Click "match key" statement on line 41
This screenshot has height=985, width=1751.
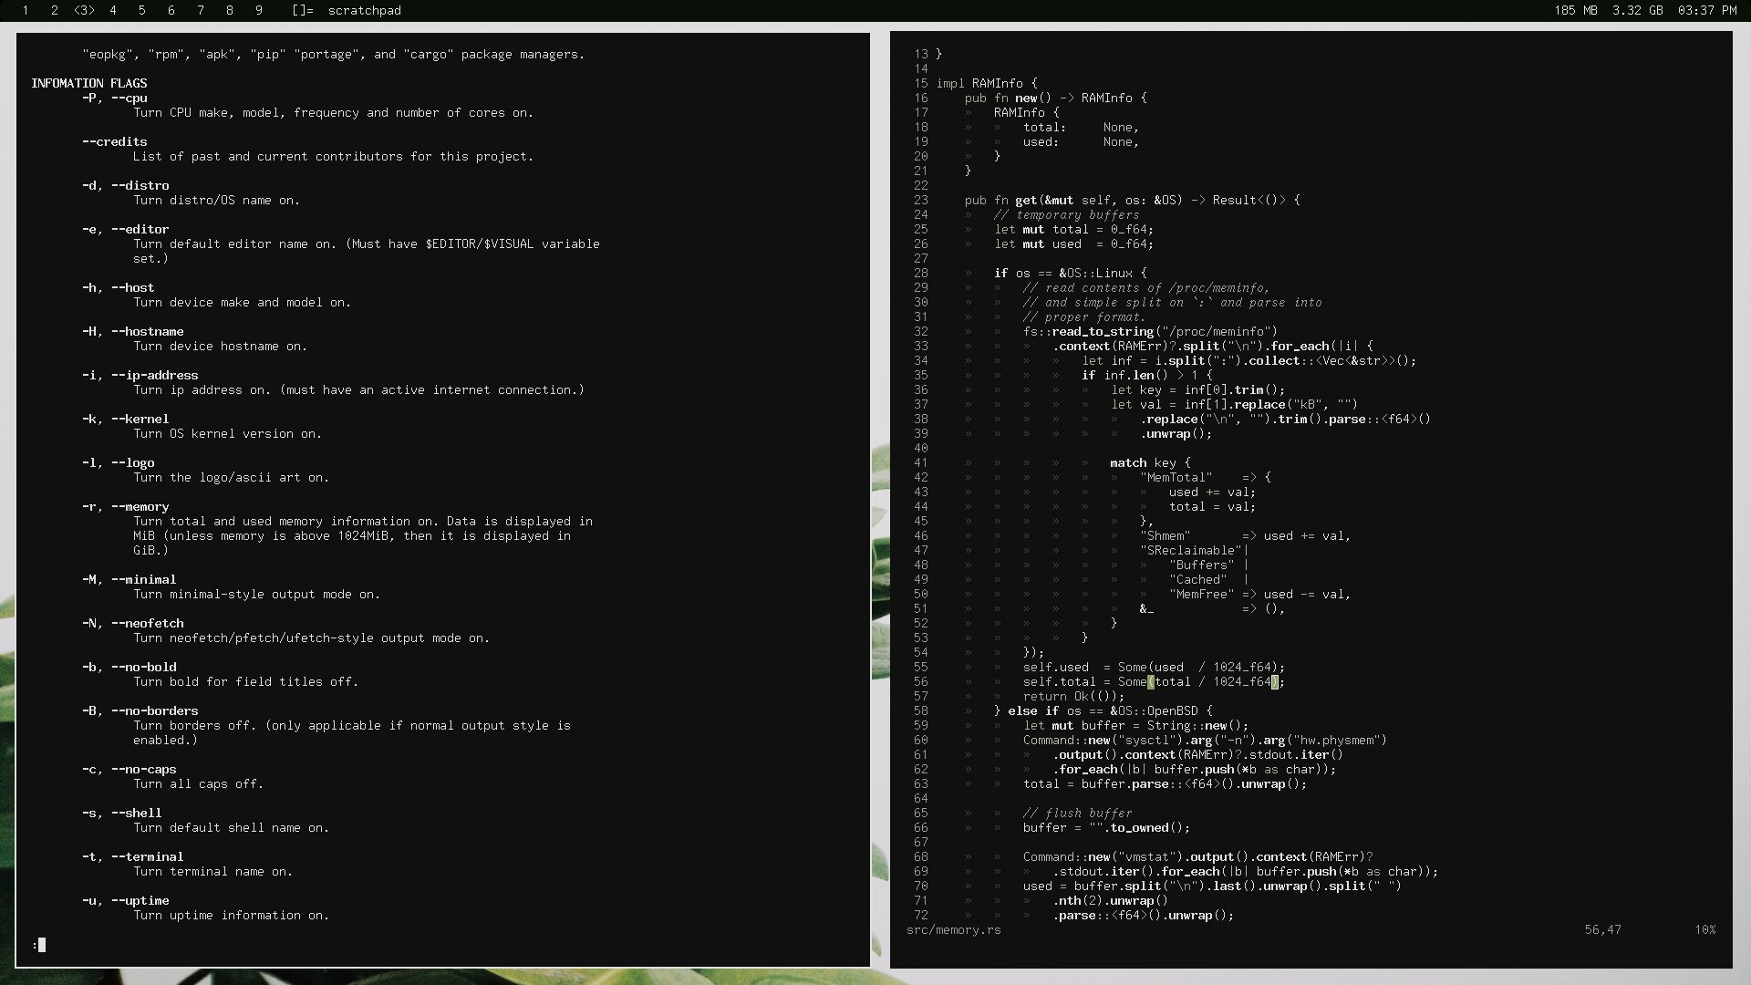tap(1143, 462)
